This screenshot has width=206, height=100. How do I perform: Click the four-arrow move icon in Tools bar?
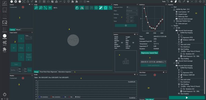pos(172,2)
